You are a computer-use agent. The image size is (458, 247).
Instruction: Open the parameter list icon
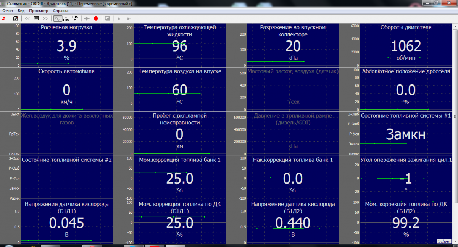tap(36, 18)
